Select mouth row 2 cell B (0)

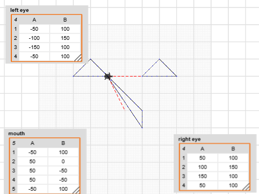[63, 162]
